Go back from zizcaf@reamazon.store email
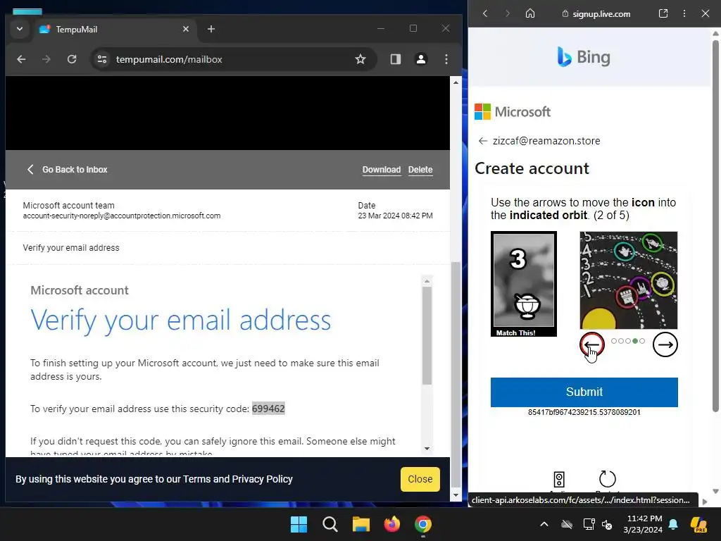721x541 pixels. [x=482, y=141]
